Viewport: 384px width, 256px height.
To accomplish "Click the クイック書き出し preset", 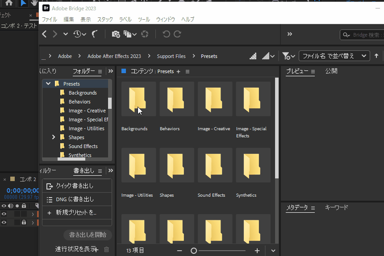I will click(x=77, y=186).
